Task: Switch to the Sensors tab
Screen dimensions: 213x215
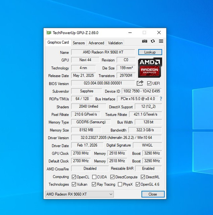Action: tap(79, 43)
